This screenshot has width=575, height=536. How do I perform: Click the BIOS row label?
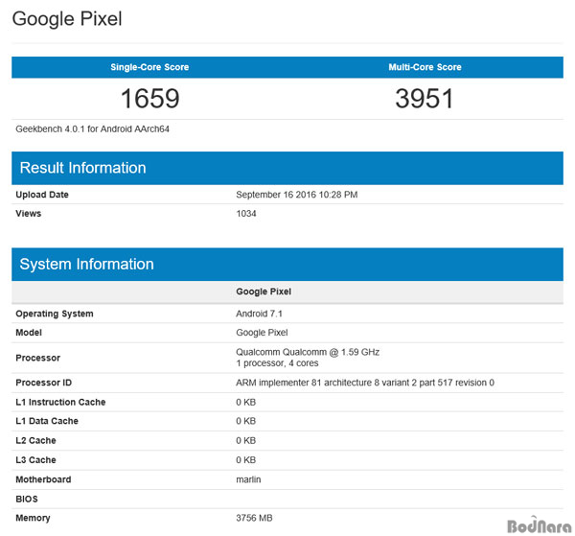pos(27,499)
